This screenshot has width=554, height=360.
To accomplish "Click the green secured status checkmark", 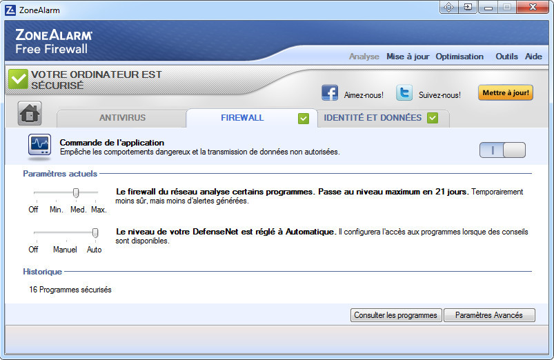I will [18, 79].
